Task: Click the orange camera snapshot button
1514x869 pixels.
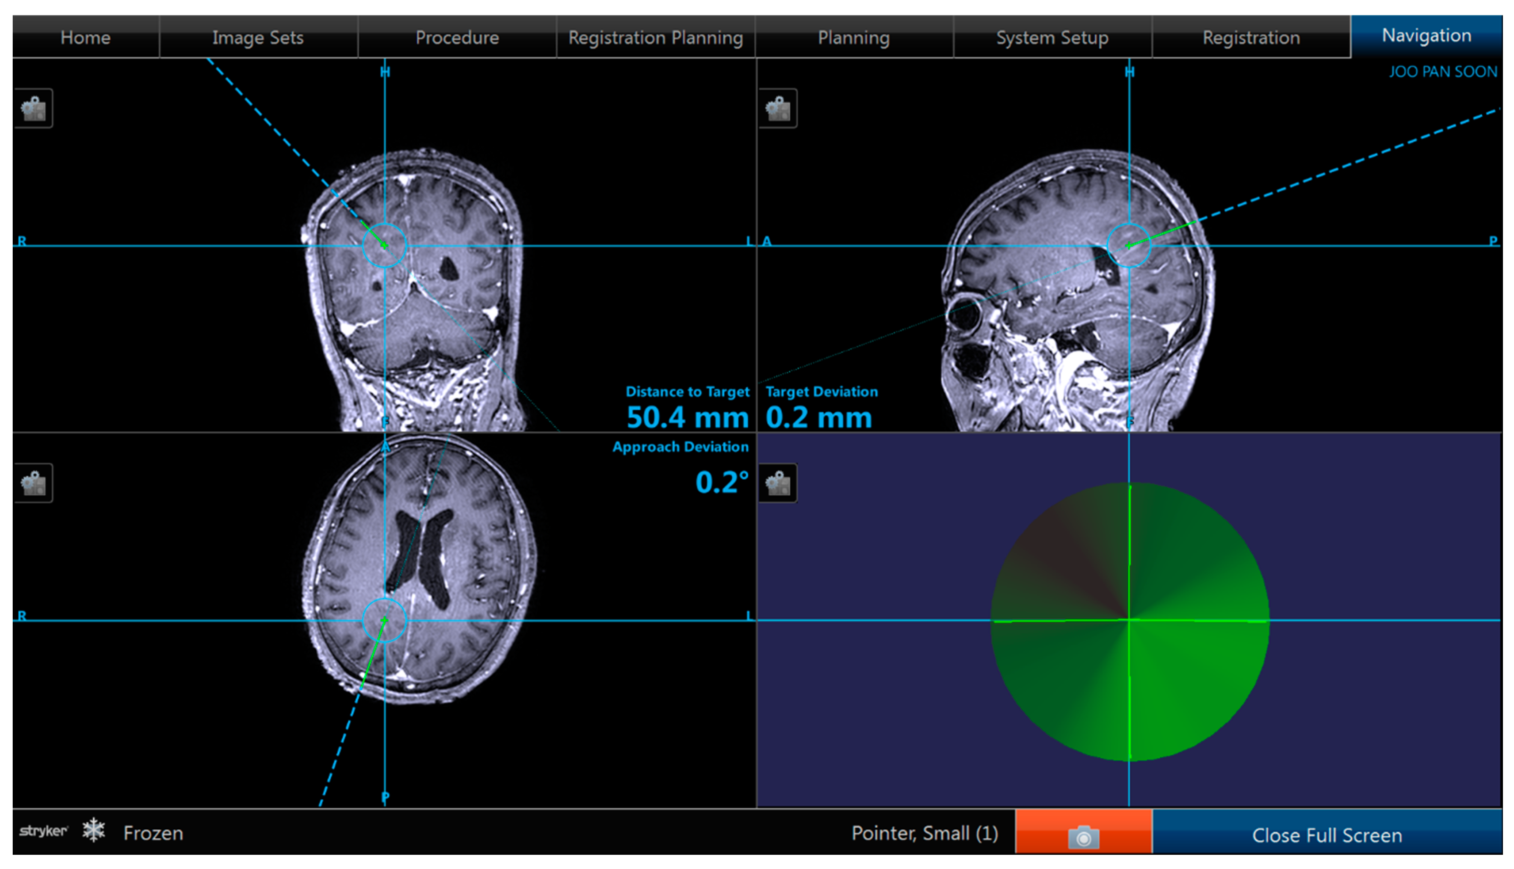Action: tap(1083, 833)
